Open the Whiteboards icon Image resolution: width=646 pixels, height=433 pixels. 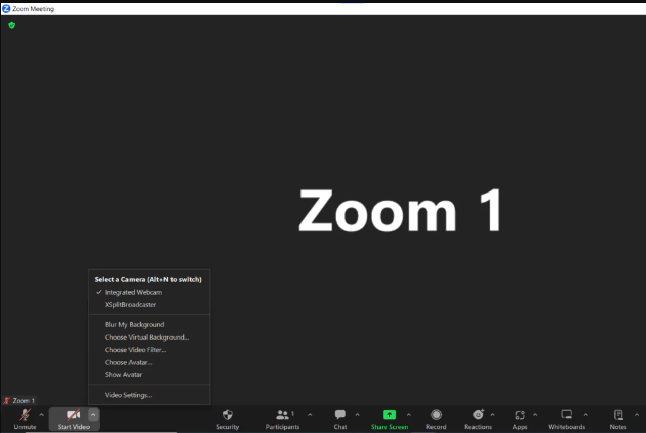[x=567, y=415]
